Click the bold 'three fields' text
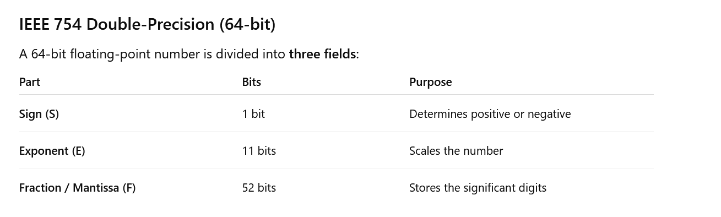Image resolution: width=721 pixels, height=217 pixels. pyautogui.click(x=322, y=54)
